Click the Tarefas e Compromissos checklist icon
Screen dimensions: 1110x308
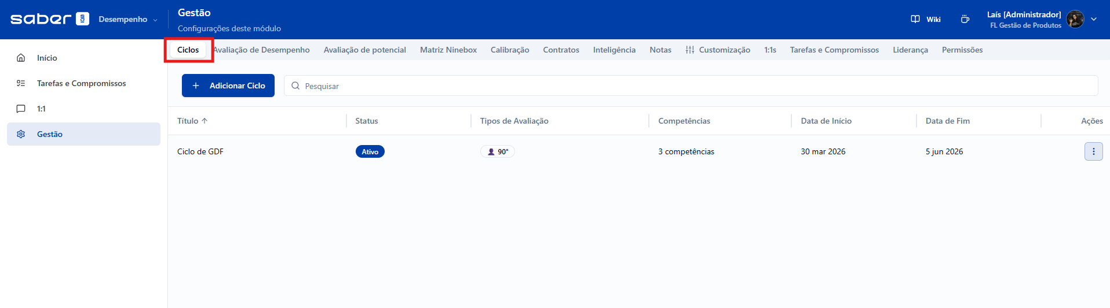tap(21, 83)
